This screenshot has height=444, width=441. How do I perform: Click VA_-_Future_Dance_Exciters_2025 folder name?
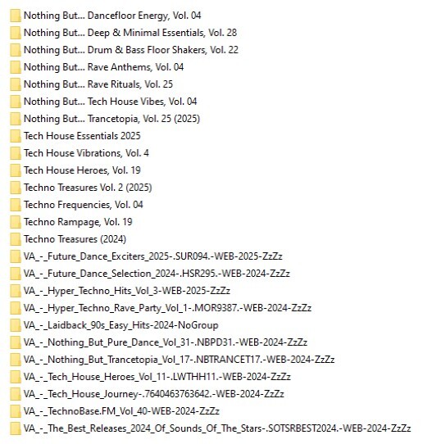[153, 256]
